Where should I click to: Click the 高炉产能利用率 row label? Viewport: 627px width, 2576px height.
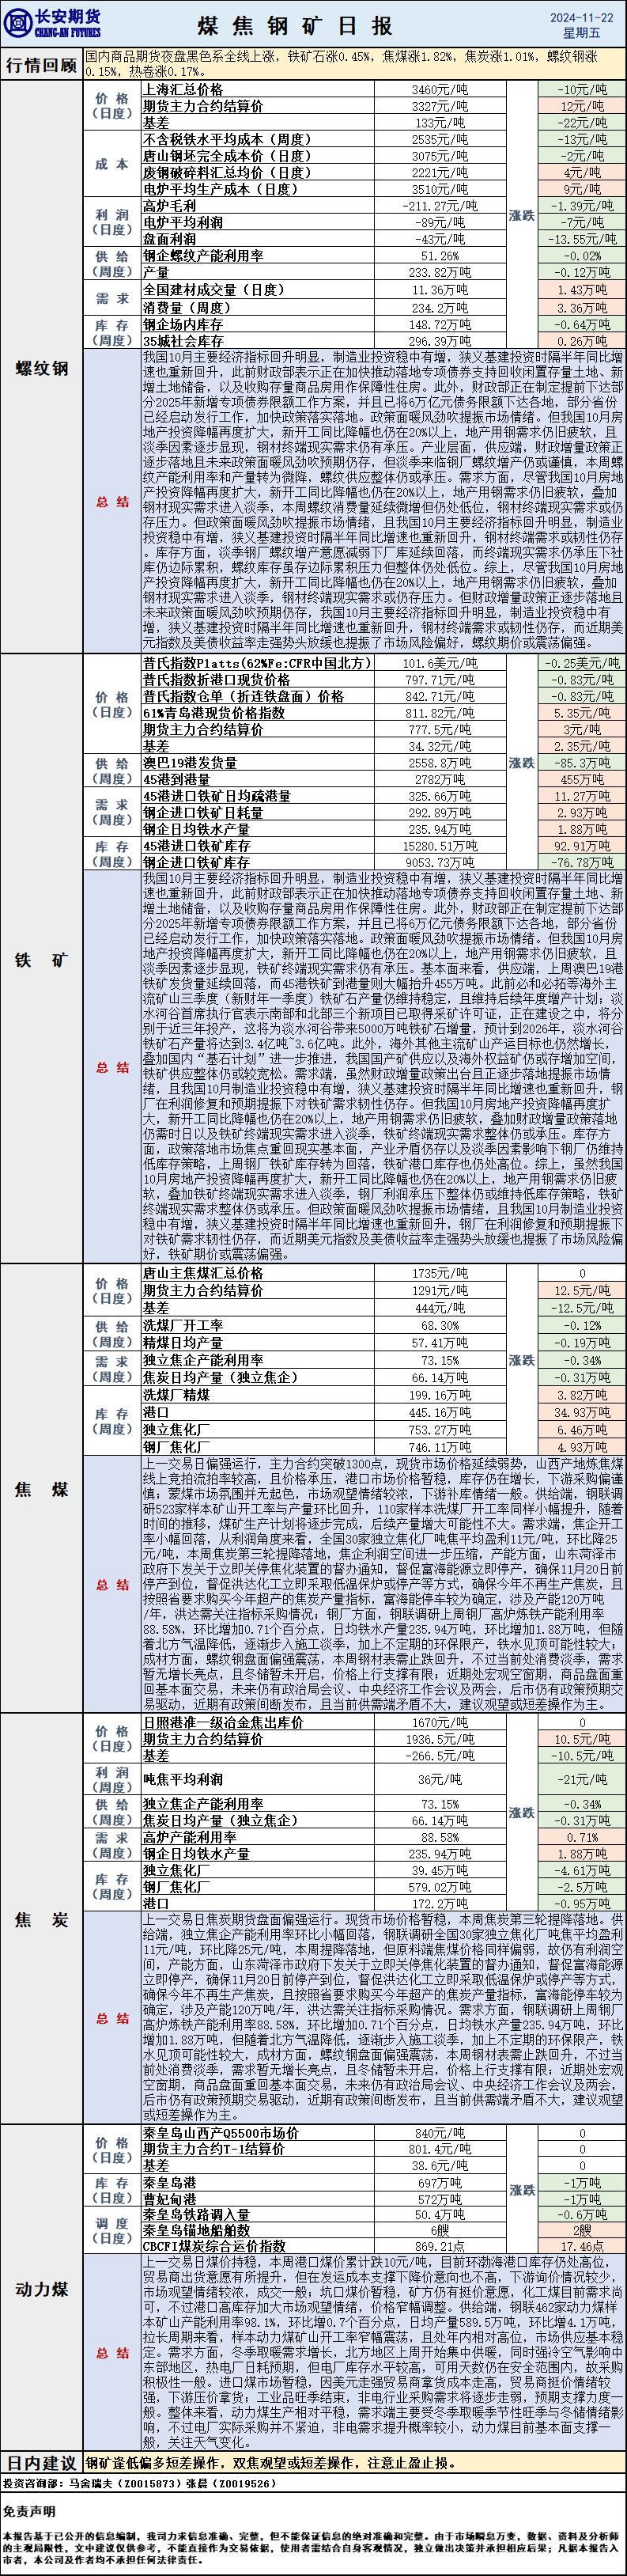pyautogui.click(x=190, y=1837)
